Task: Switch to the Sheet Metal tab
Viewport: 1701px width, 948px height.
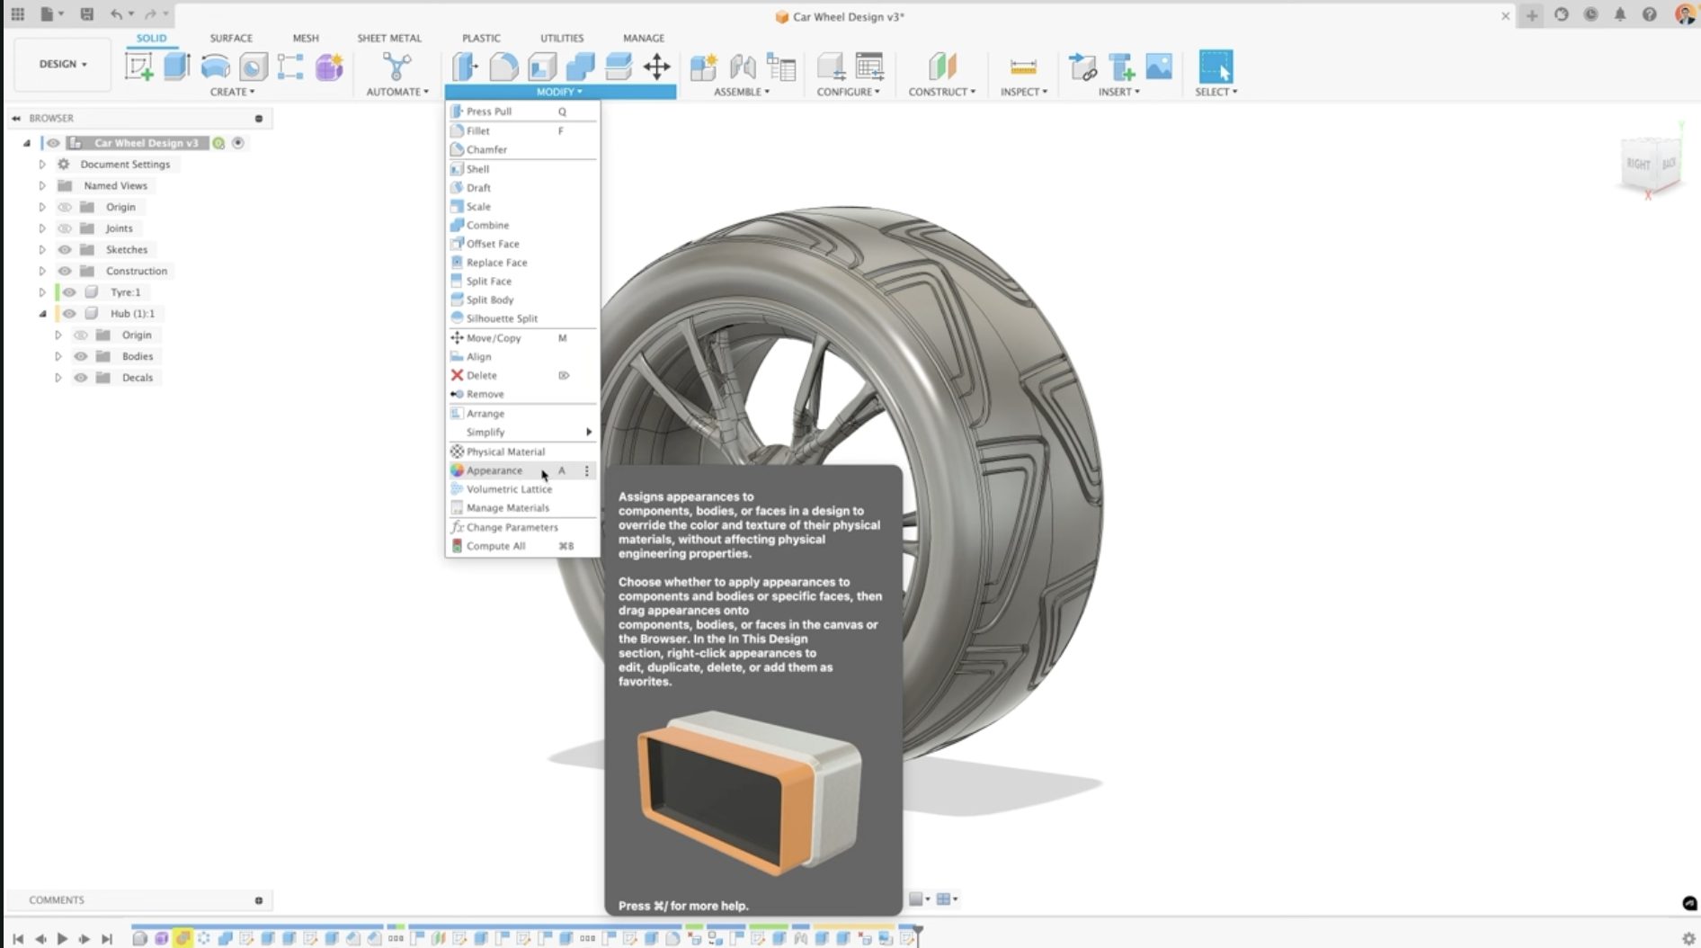Action: point(388,38)
